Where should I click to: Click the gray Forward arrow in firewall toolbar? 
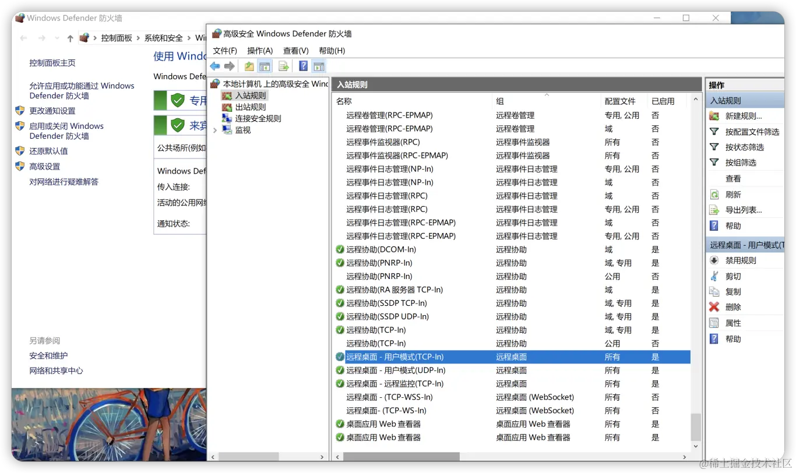230,66
